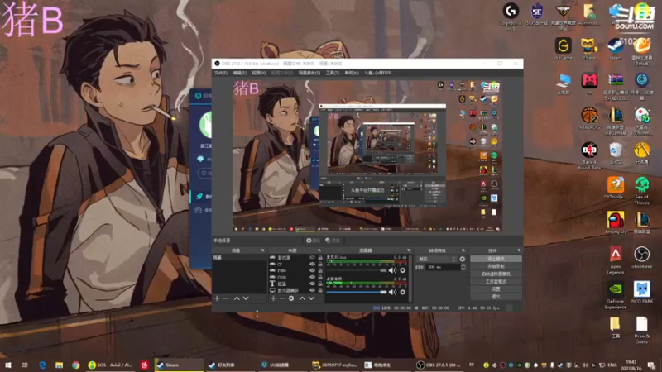Switch to the OBS 27.0.1 taskbar button
This screenshot has height=372, width=662.
tap(439, 365)
